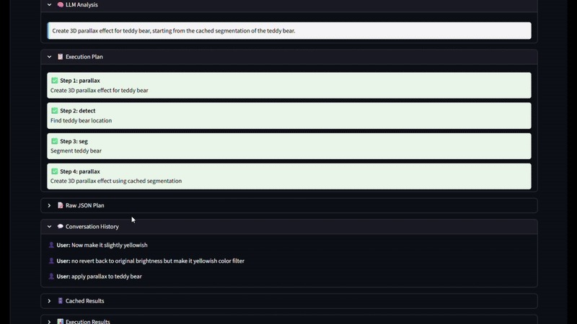Select the 'Step 1: parallax' heading
Image resolution: width=577 pixels, height=324 pixels.
(80, 81)
